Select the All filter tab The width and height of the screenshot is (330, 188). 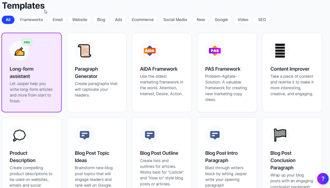[x=8, y=20]
